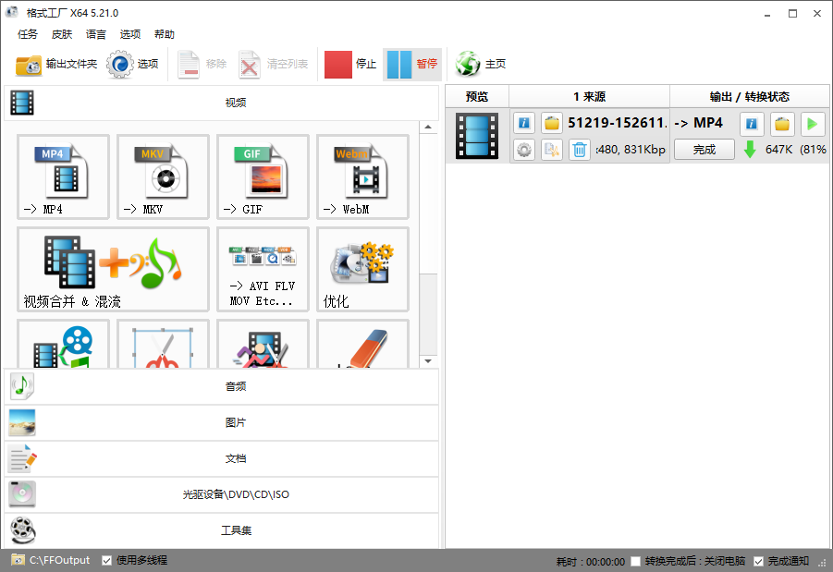Viewport: 833px width, 572px height.
Task: Select the -> MKV conversion tile
Action: [163, 176]
